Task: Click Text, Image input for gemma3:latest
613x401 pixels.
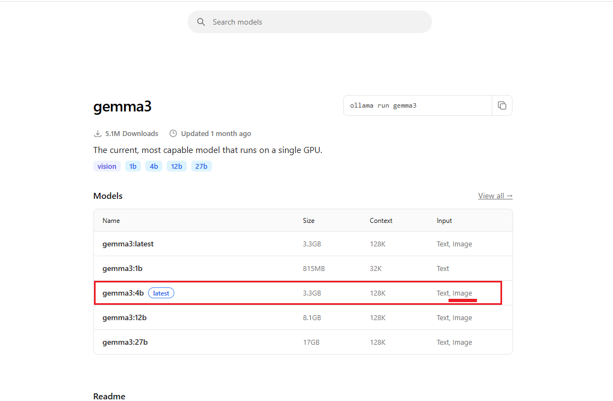Action: tap(454, 244)
